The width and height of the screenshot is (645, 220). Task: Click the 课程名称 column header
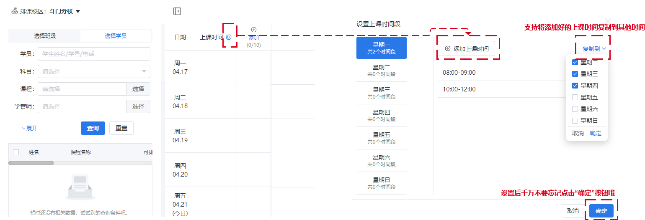pyautogui.click(x=81, y=152)
